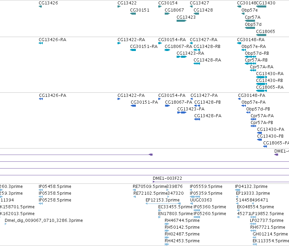Click the EC33455.5prime EST label
Viewport: 289px width, 246px height.
[175, 207]
